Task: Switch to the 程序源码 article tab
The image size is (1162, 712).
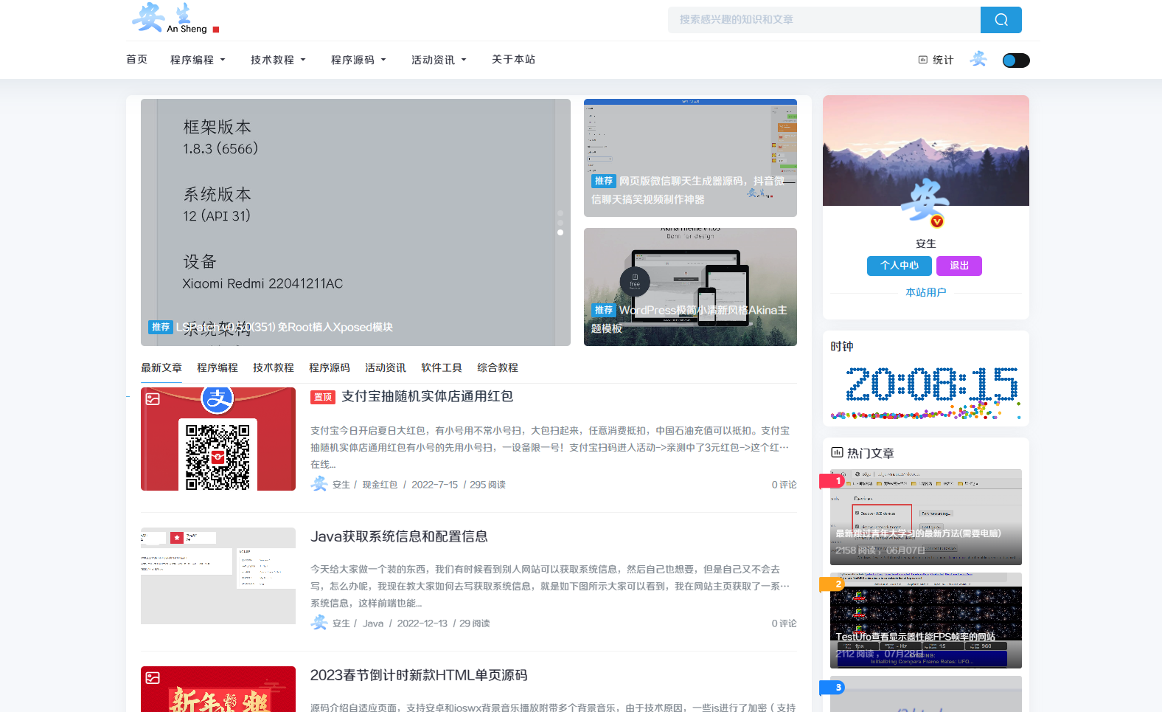Action: [x=330, y=367]
